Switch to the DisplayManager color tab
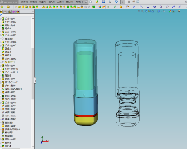The image size is (187, 149). pos(18,12)
